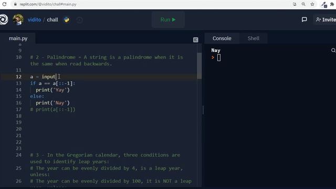Click the 'else:' line of code
This screenshot has height=189, width=336.
37,97
